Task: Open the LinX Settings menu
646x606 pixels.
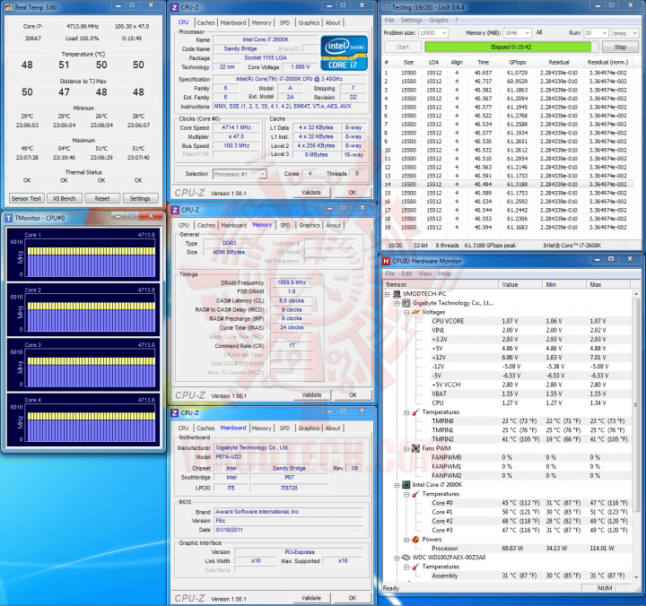Action: 411,21
